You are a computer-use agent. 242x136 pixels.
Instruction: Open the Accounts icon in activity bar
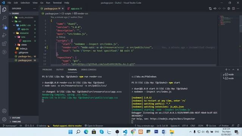4,111
